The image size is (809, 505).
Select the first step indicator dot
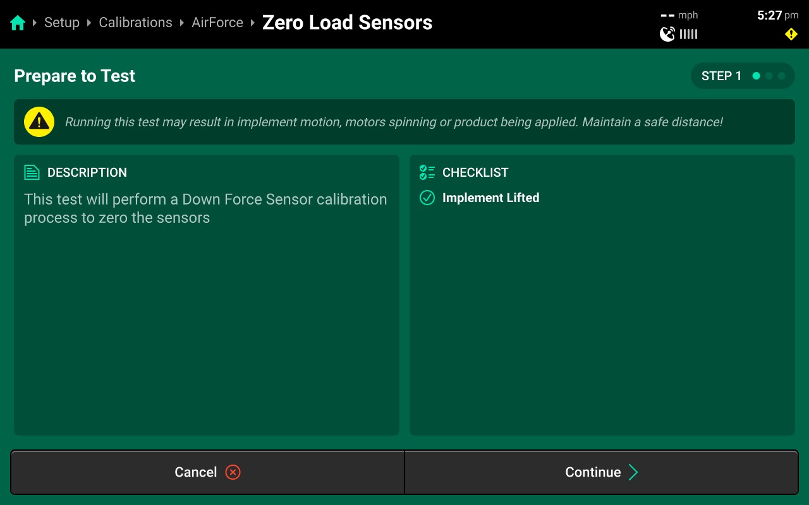point(756,76)
